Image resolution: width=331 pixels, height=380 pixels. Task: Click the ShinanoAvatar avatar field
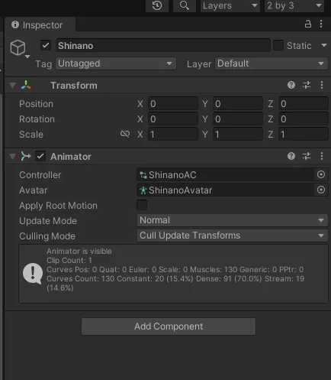coord(226,190)
